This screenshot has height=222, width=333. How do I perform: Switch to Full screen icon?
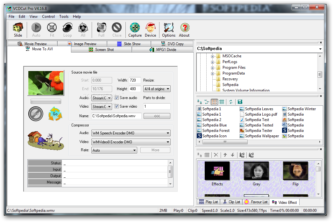[x=101, y=30]
